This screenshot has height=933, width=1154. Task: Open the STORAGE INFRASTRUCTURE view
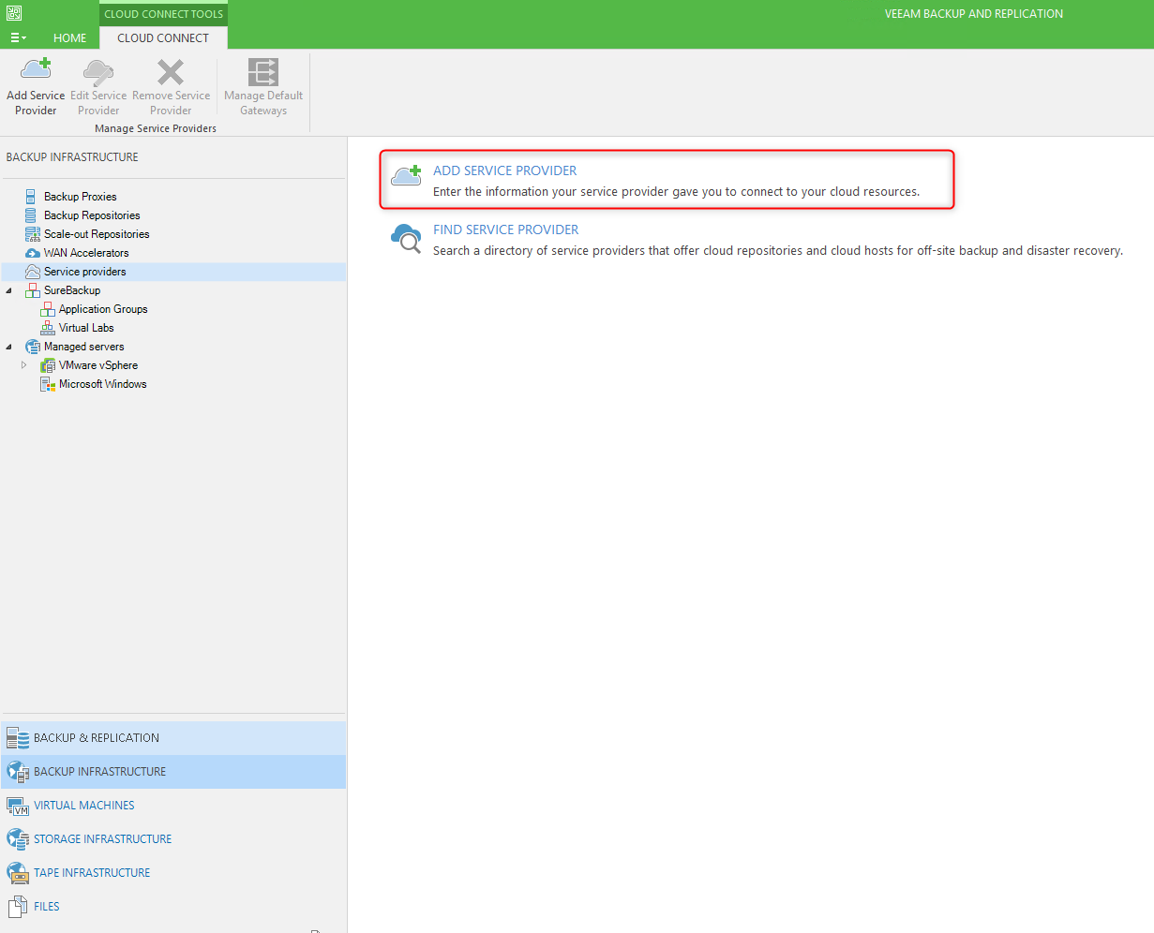[x=173, y=839]
